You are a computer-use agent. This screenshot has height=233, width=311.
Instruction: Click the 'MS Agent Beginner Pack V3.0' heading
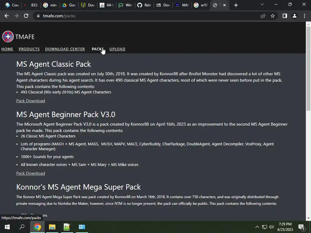[x=66, y=114]
